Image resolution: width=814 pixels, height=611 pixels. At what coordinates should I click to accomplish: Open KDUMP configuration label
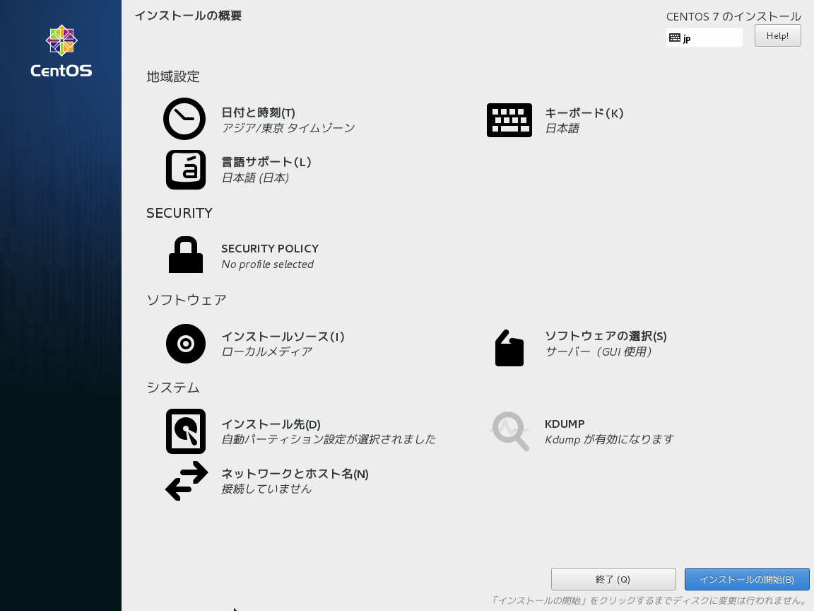click(565, 424)
